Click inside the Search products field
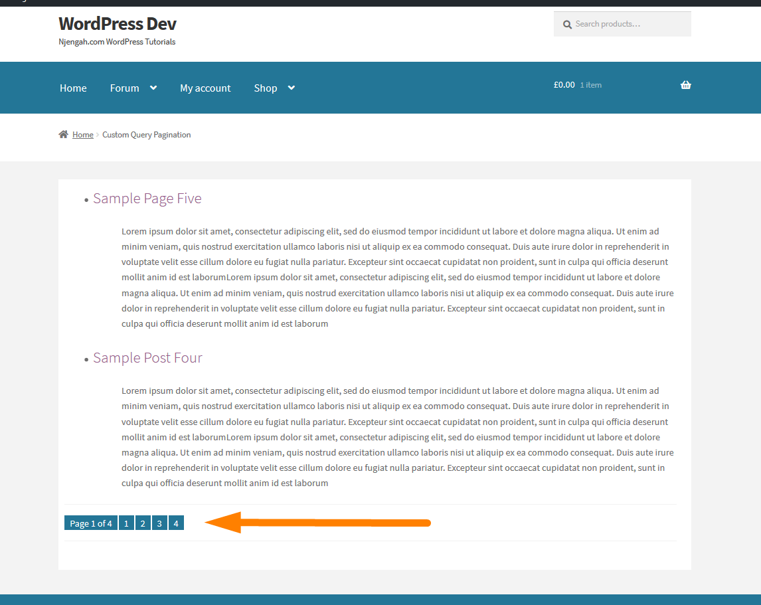The image size is (761, 605). [624, 23]
